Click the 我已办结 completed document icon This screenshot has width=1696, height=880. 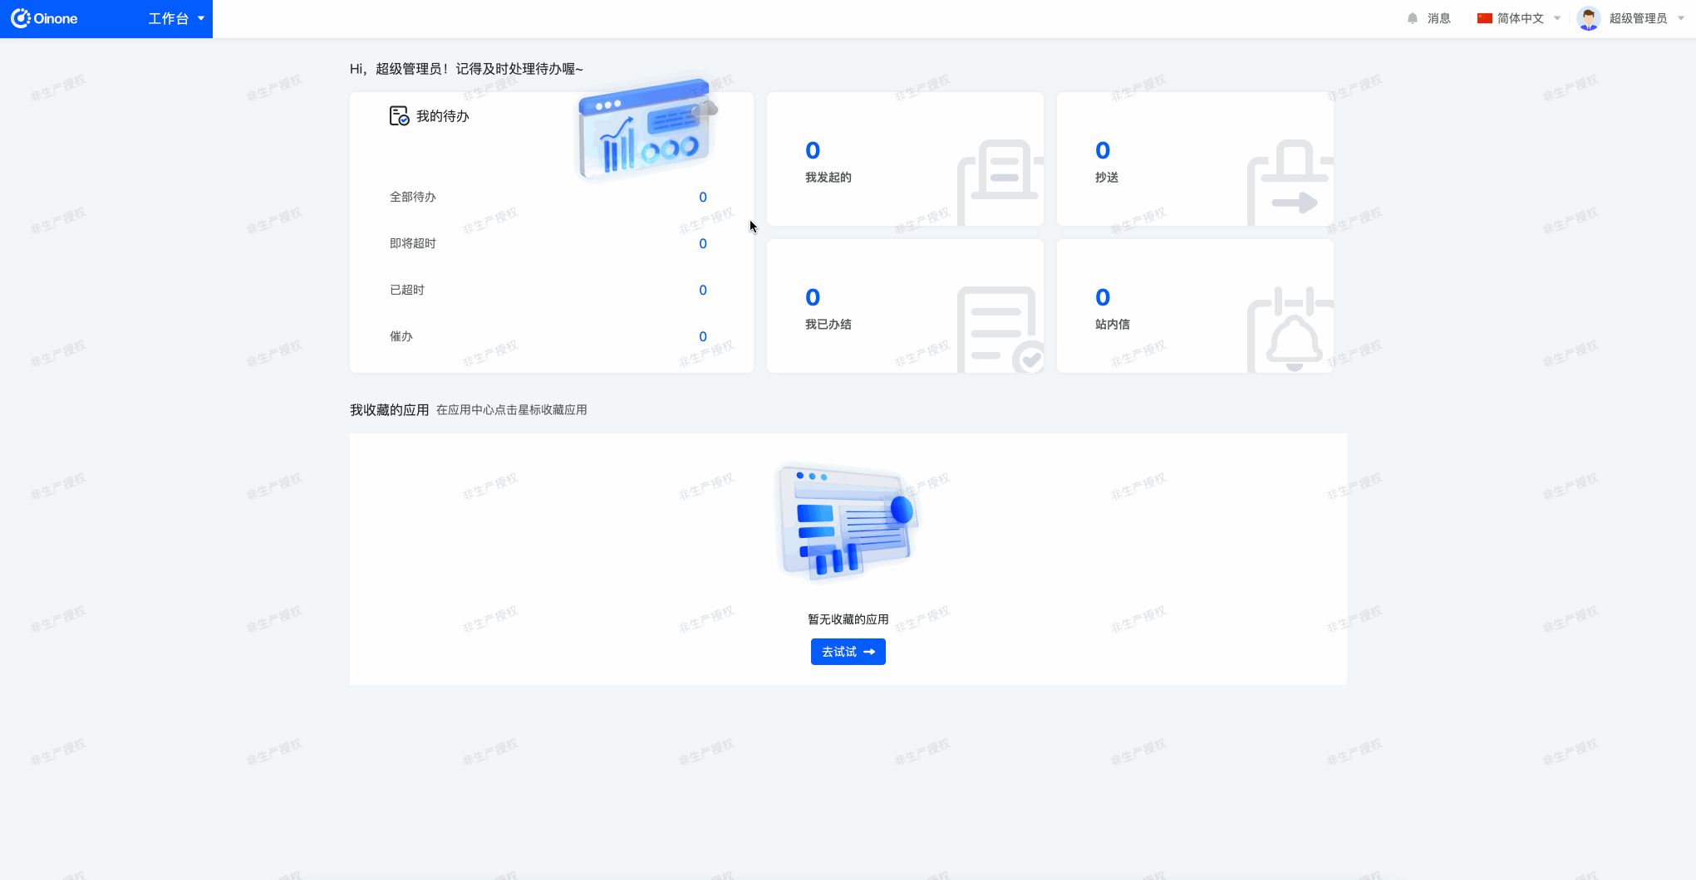coord(1000,329)
